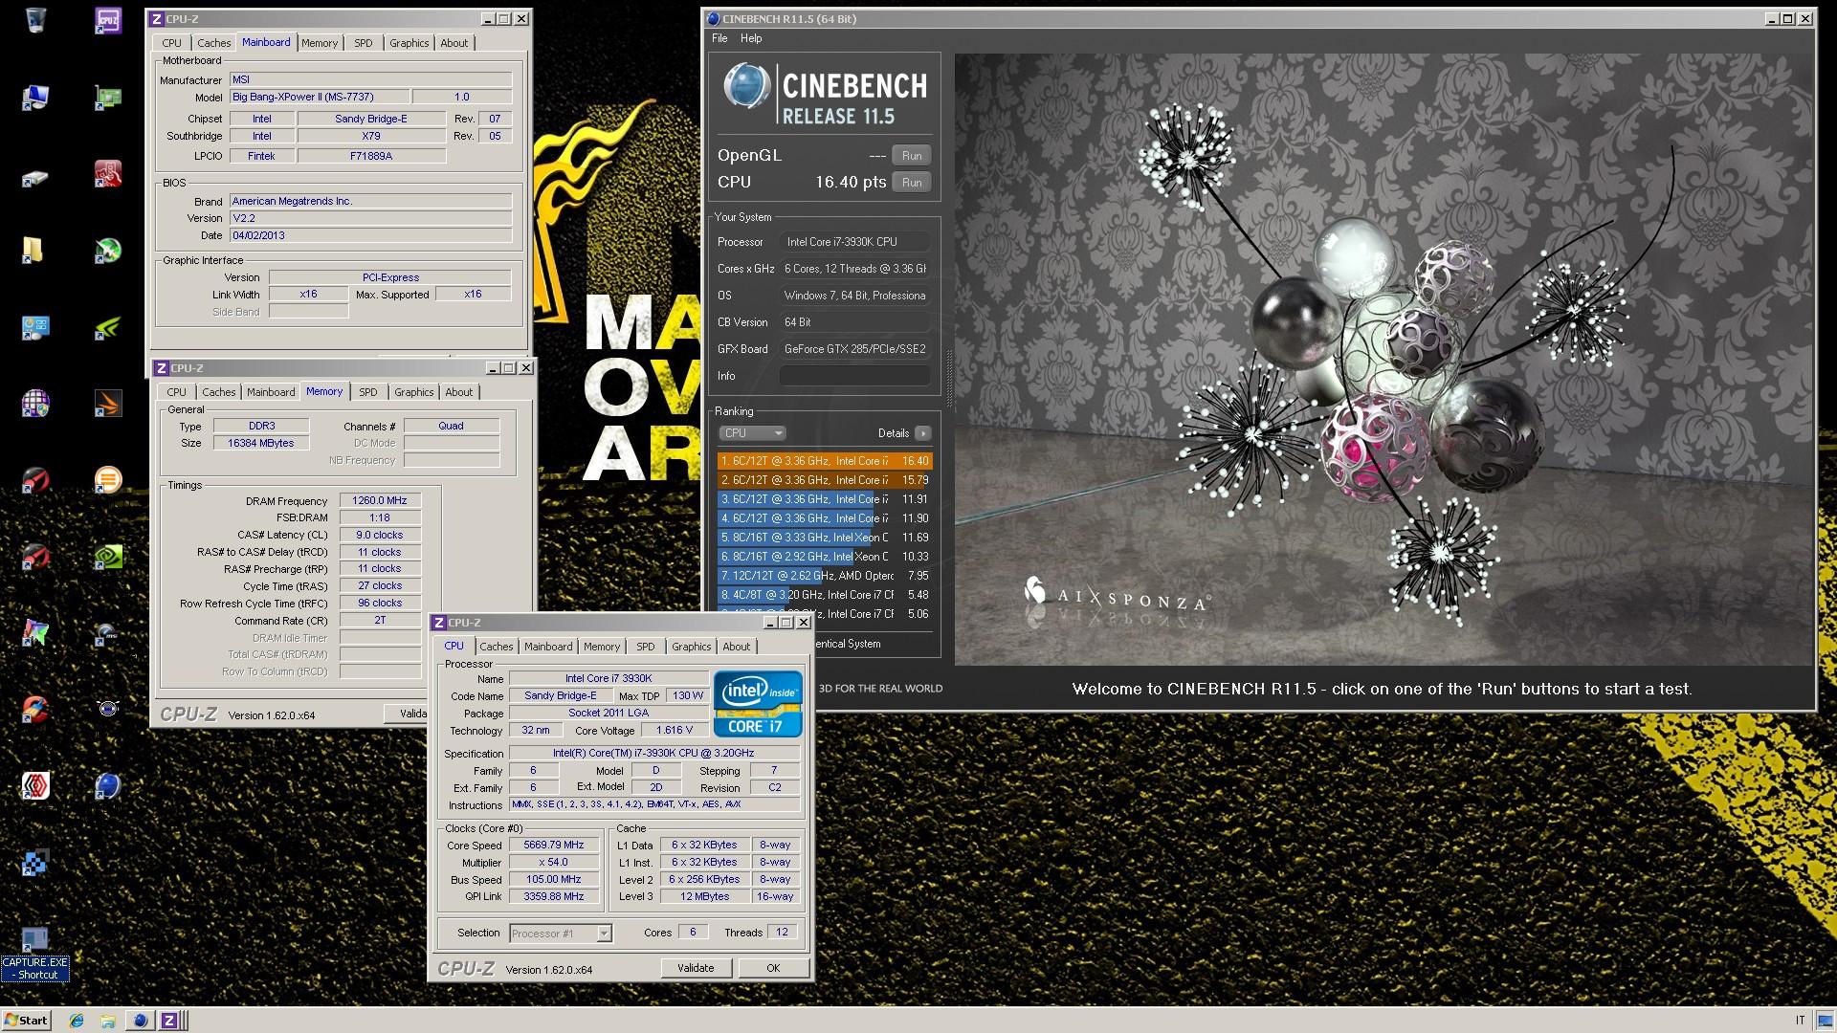Viewport: 1837px width, 1033px height.
Task: Open the file explorer folder taskbar icon
Action: pos(108,1021)
